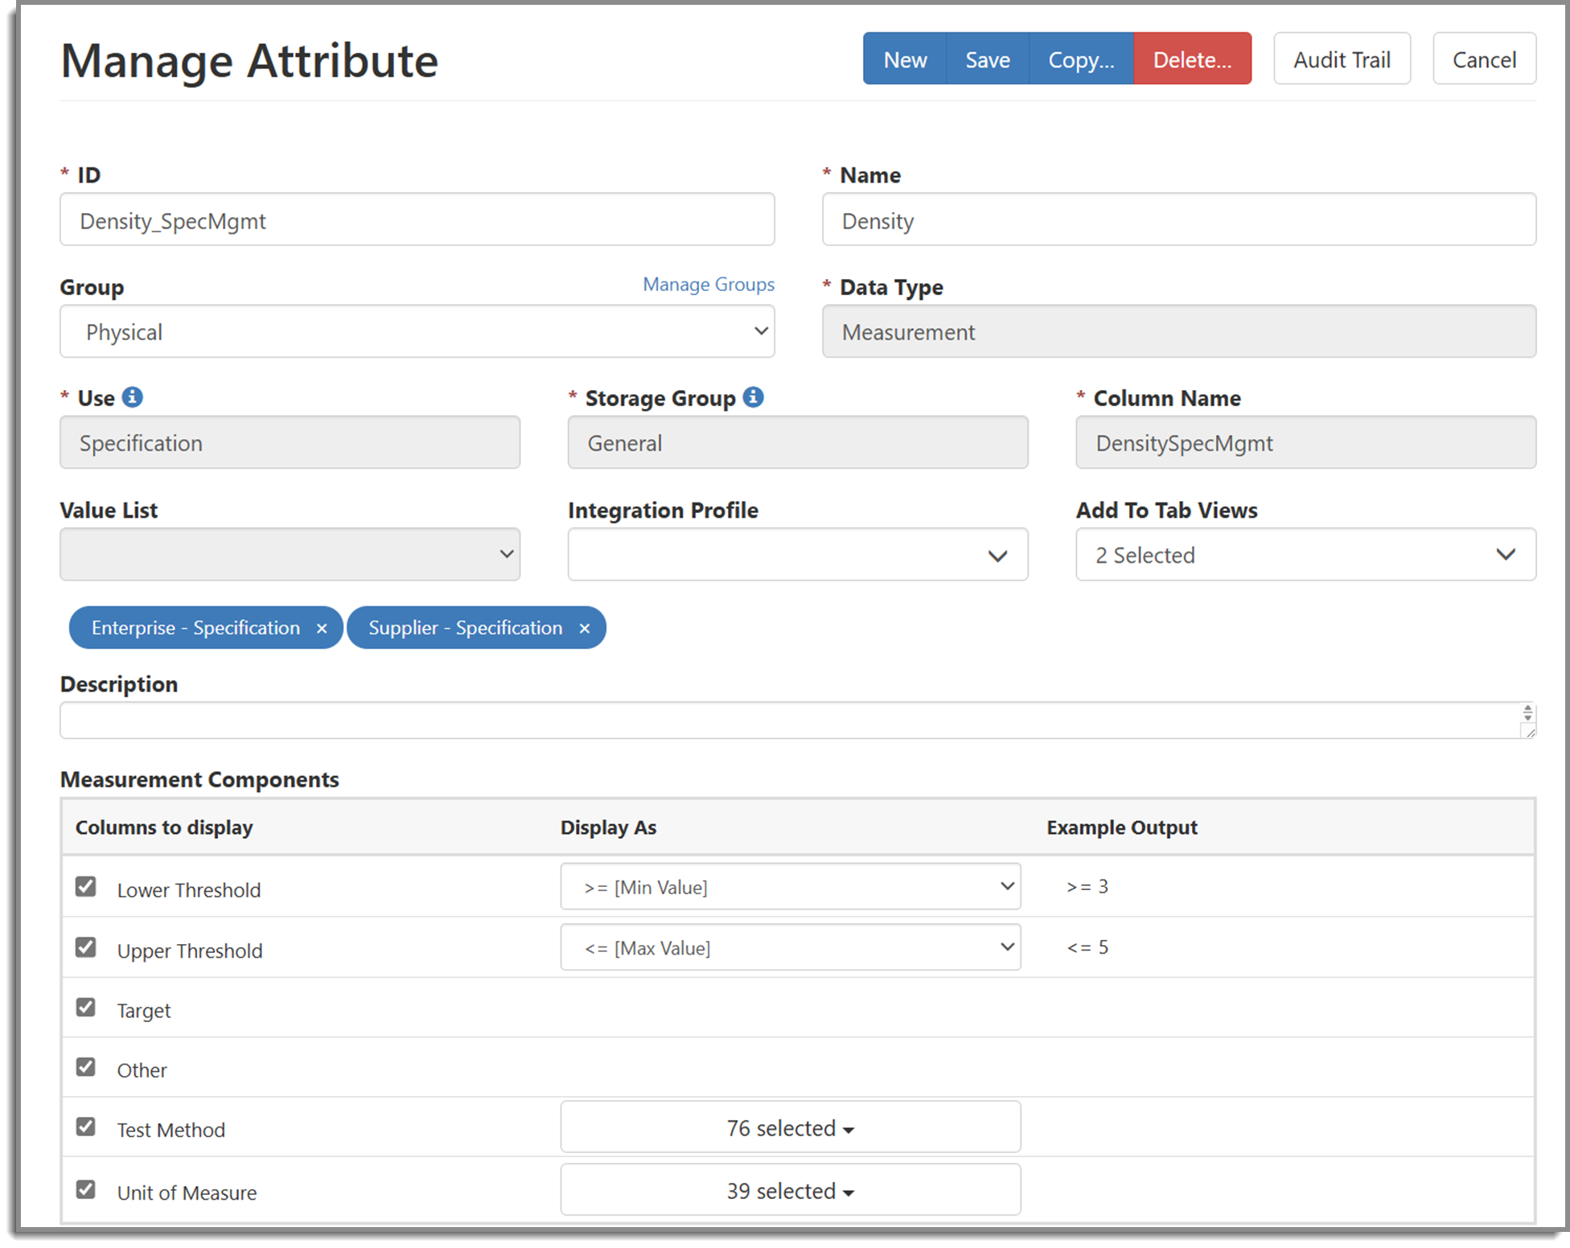This screenshot has height=1248, width=1570.
Task: Click the ID field with Density_SpecMgmt
Action: pyautogui.click(x=417, y=220)
